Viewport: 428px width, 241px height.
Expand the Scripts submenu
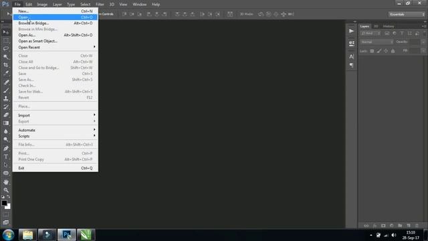tap(55, 136)
